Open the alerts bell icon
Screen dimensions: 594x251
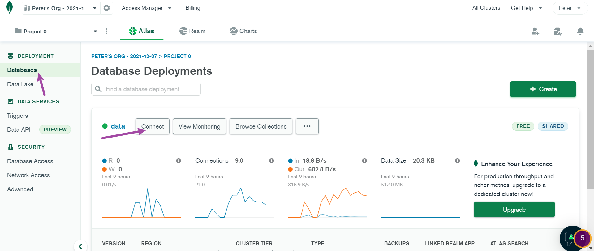click(580, 31)
